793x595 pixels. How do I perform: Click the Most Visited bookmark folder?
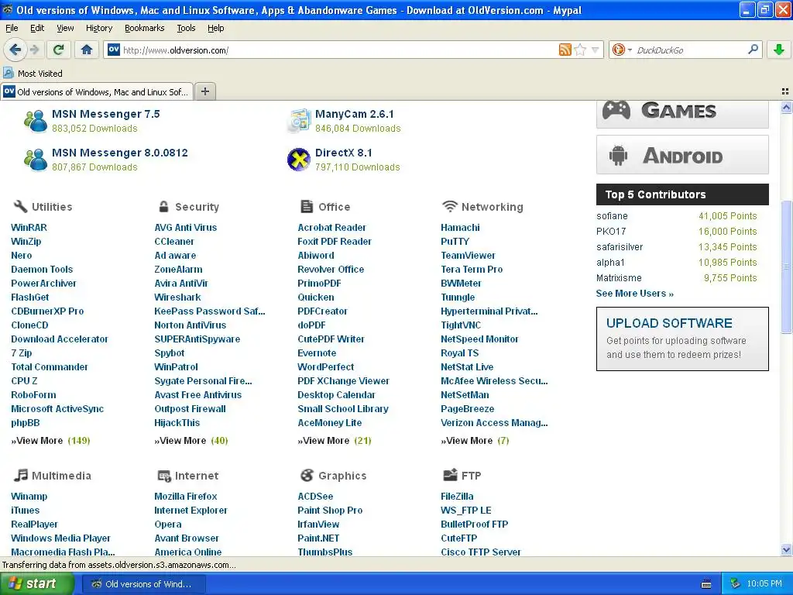(x=33, y=74)
